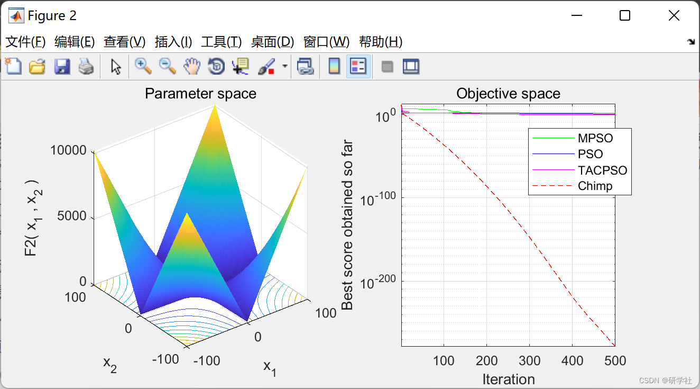The height and width of the screenshot is (389, 700).
Task: Click the 10^-100 y-axis tick label
Action: coord(378,199)
